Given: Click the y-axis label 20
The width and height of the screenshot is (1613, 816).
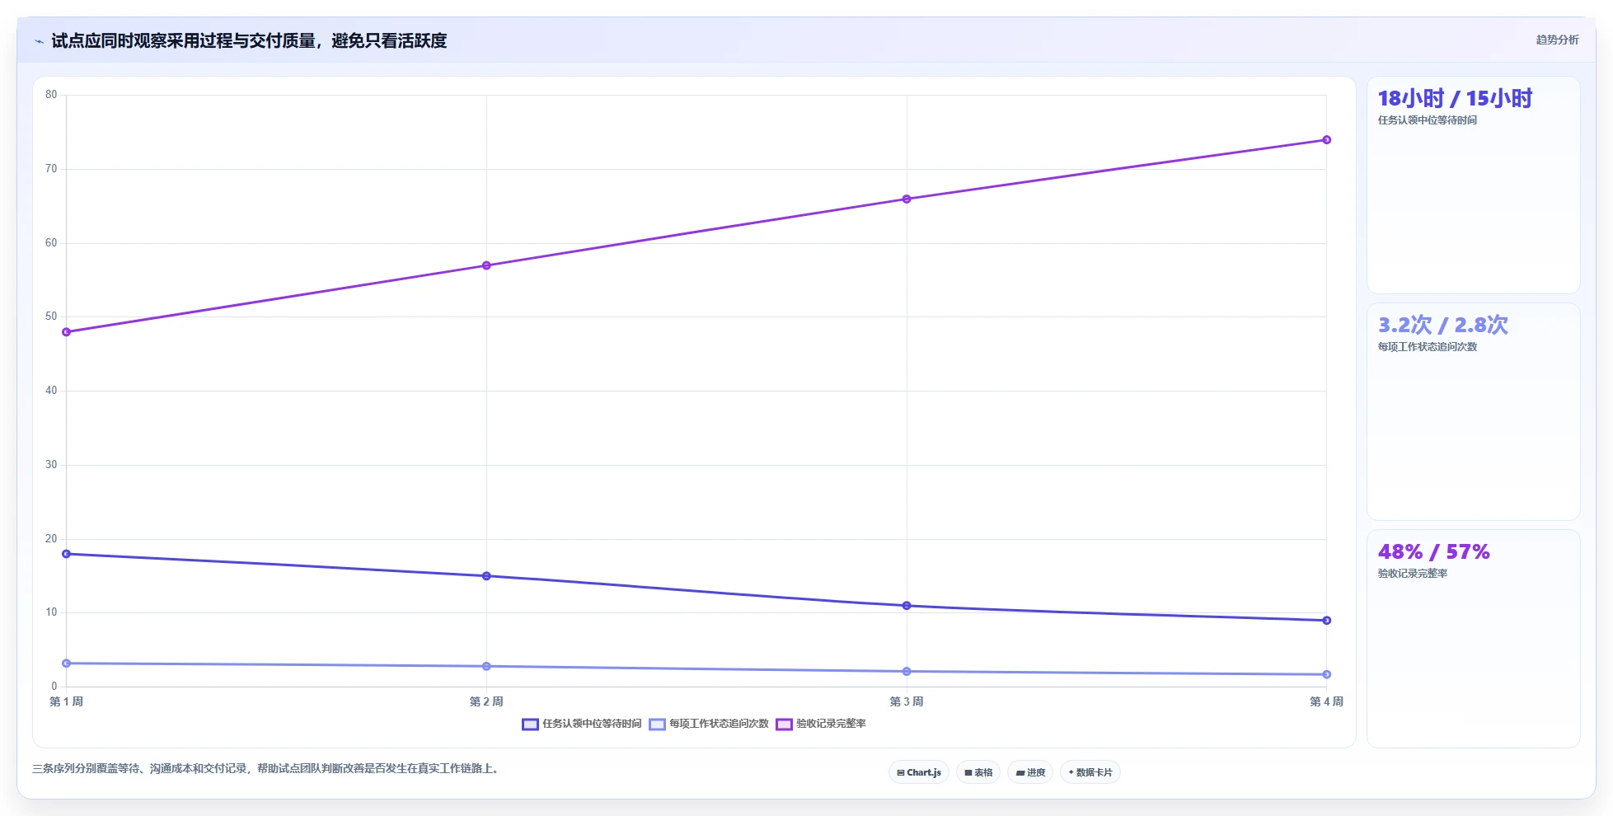Looking at the screenshot, I should coord(51,539).
